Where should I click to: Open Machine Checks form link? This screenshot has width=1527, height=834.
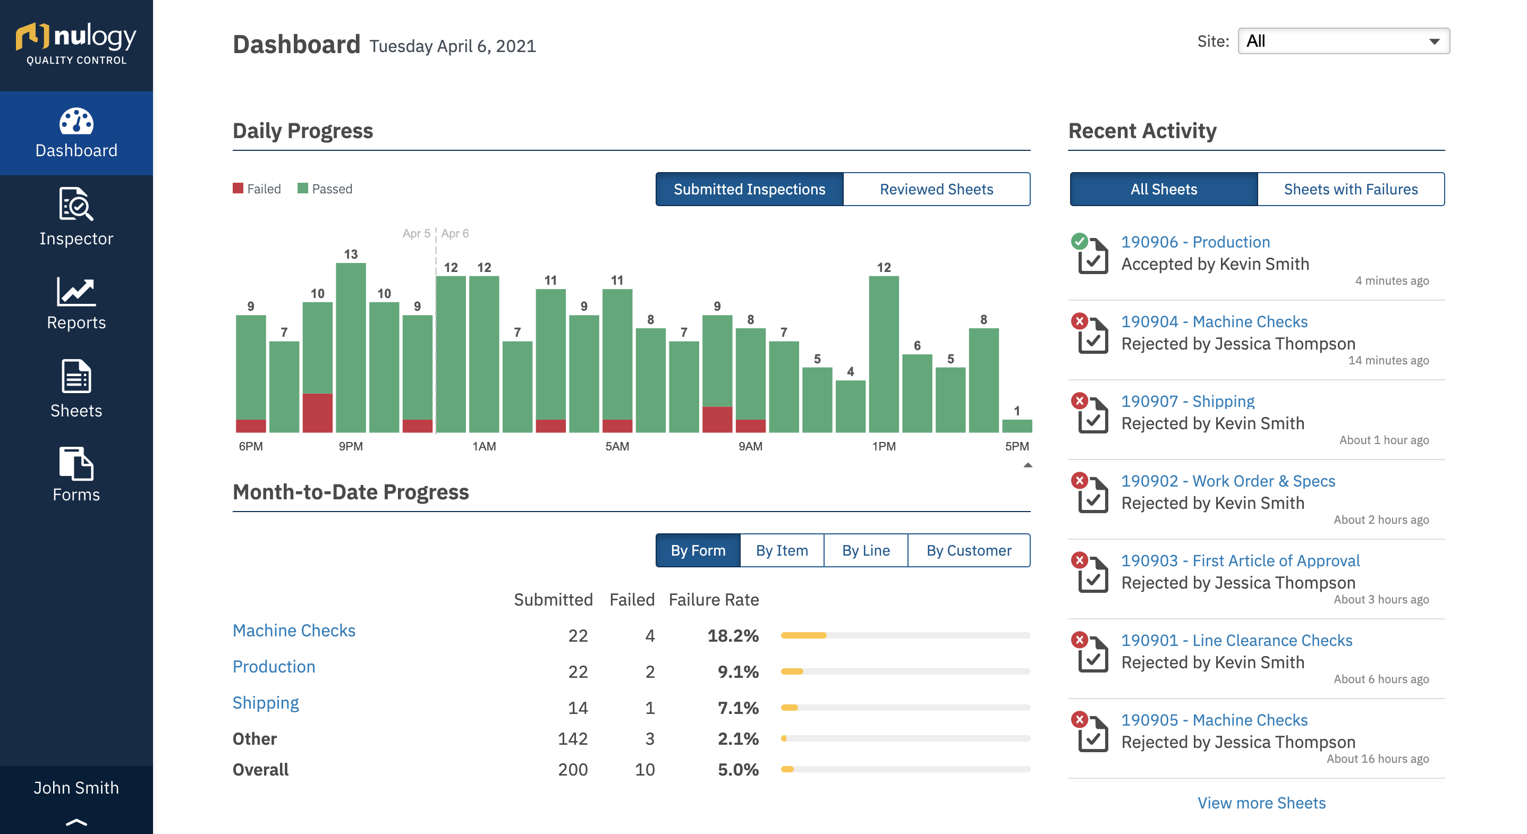tap(293, 630)
